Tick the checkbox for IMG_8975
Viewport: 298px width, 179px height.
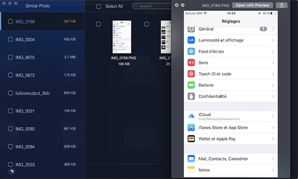(10, 57)
